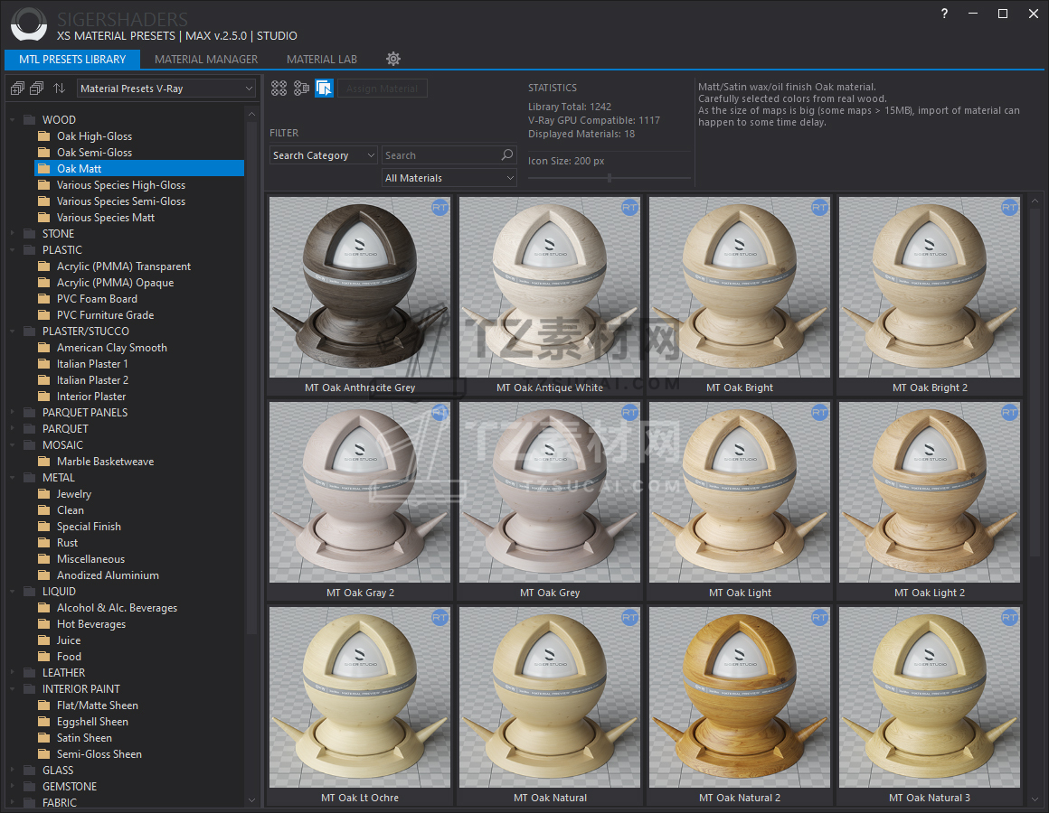The image size is (1049, 813).
Task: Click folder icon beside STONE category
Action: coord(30,234)
